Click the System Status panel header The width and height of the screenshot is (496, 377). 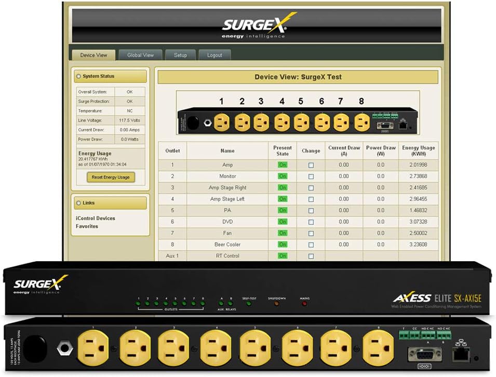pyautogui.click(x=111, y=76)
